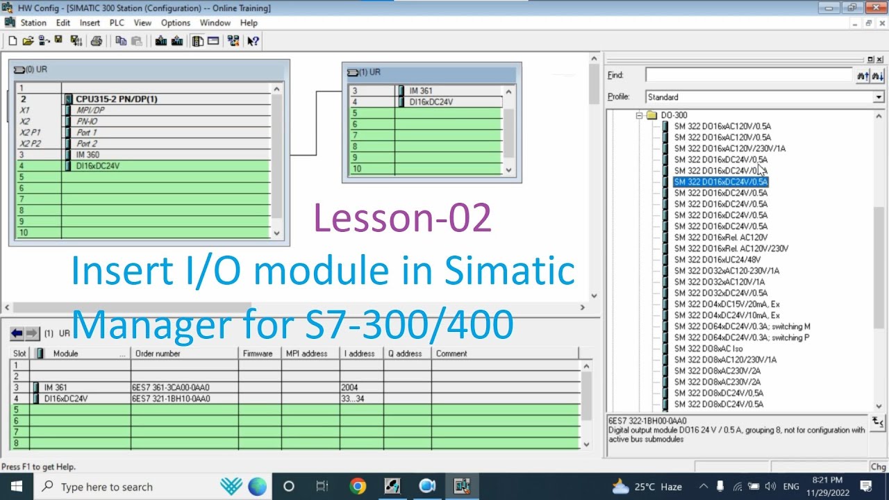Click the back arrow in detail view
Viewport: 889px width, 500px height.
pos(17,333)
